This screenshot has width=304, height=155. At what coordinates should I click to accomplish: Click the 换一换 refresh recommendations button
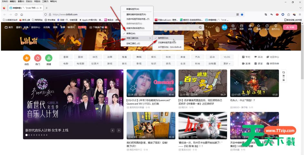coord(283,76)
